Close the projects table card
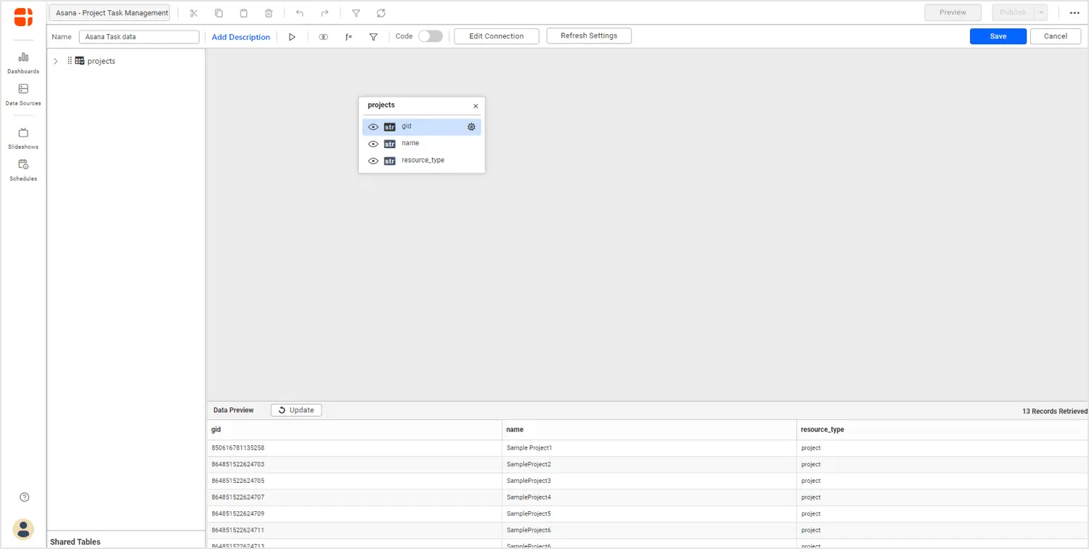Screen dimensions: 1089x549 [476, 106]
